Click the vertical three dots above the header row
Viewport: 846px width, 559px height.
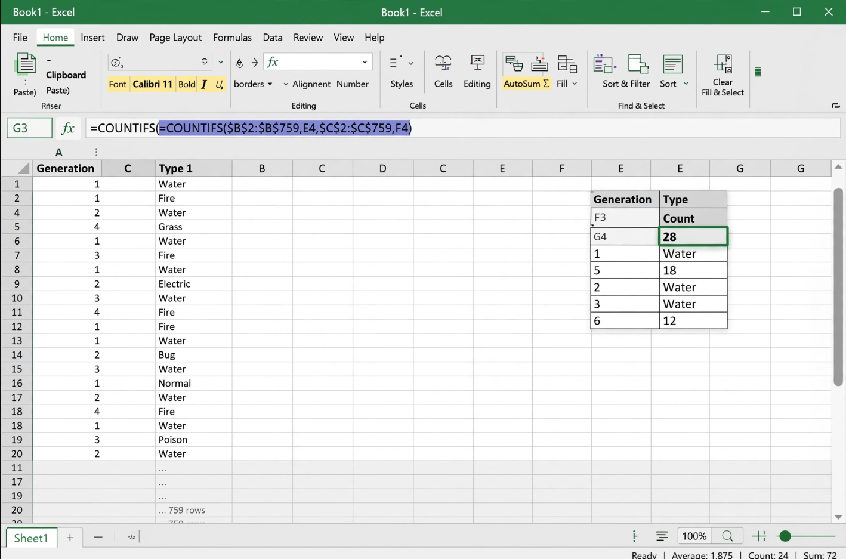96,152
